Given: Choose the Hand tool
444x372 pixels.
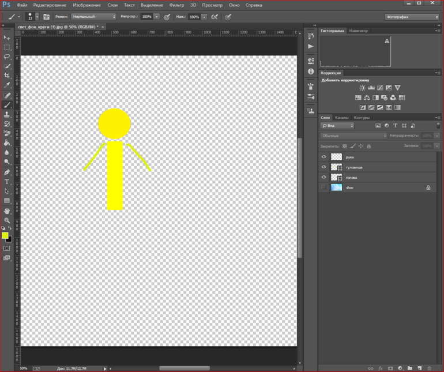Looking at the screenshot, I should 7,211.
